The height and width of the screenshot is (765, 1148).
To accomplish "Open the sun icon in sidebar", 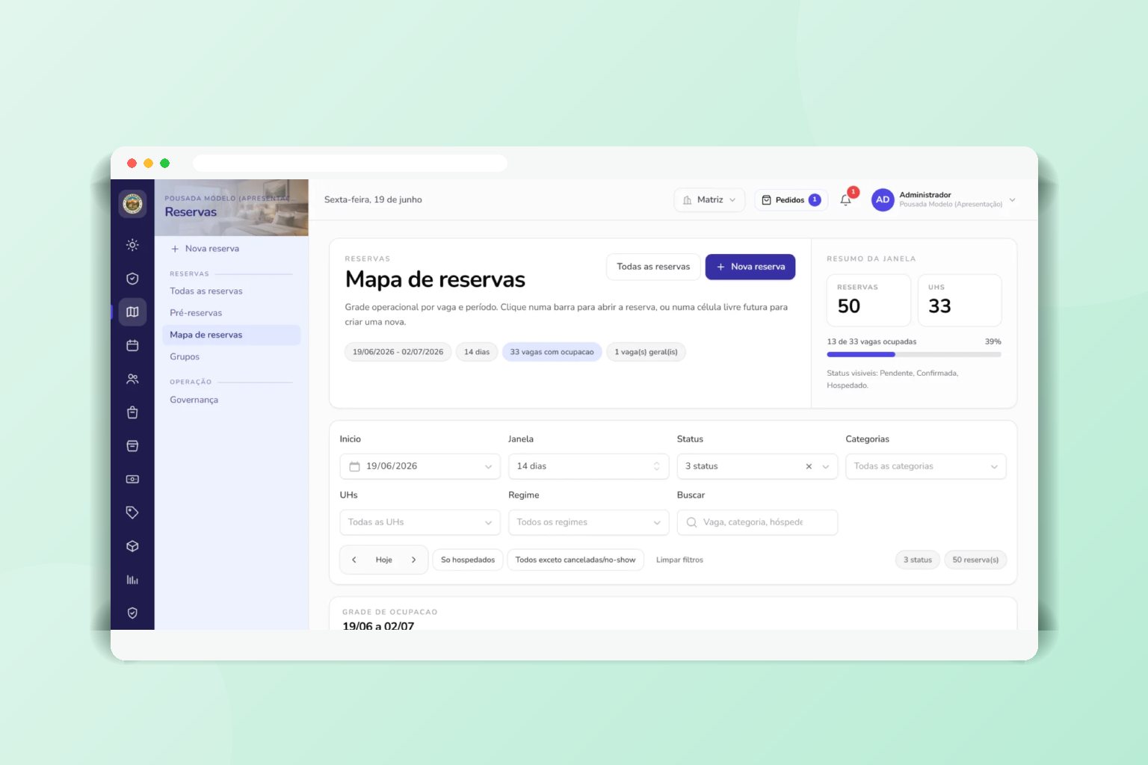I will pos(132,245).
